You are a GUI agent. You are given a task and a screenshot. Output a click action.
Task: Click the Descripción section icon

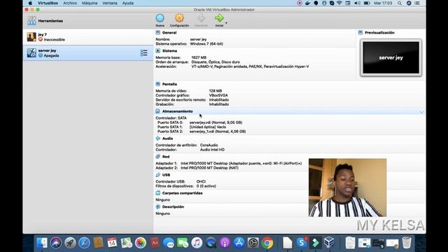point(157,206)
